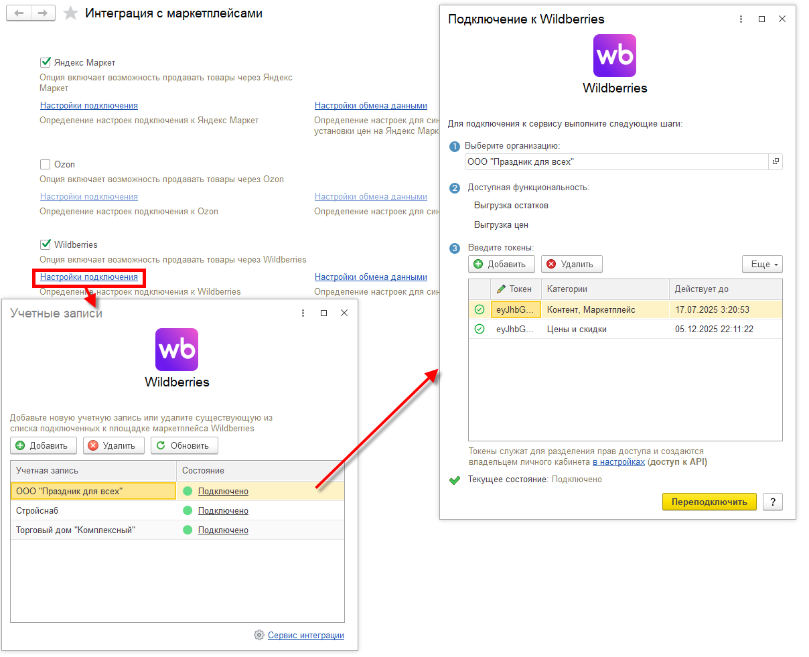Close the Подключение к Wildberries window

(x=782, y=19)
